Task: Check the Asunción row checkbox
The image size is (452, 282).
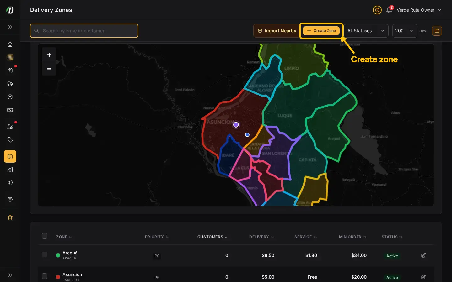Action: 45,276
